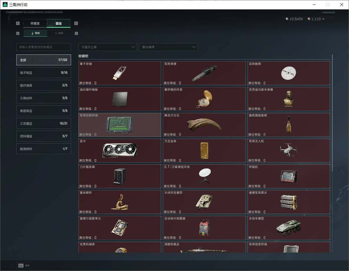349x271 pixels.
Task: Filter by 资料情报 category
Action: pyautogui.click(x=44, y=136)
